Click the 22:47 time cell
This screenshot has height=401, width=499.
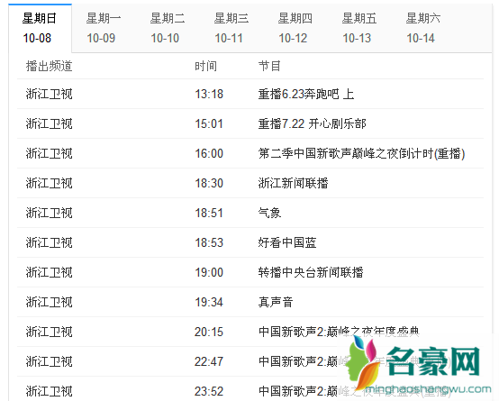pos(209,361)
